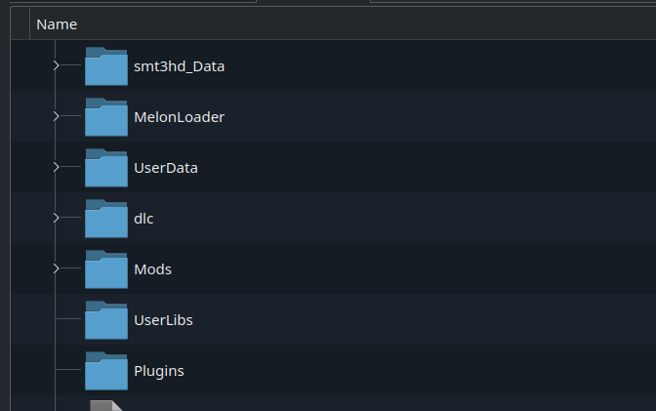Select the Plugins folder name
The image size is (656, 411).
pos(159,371)
